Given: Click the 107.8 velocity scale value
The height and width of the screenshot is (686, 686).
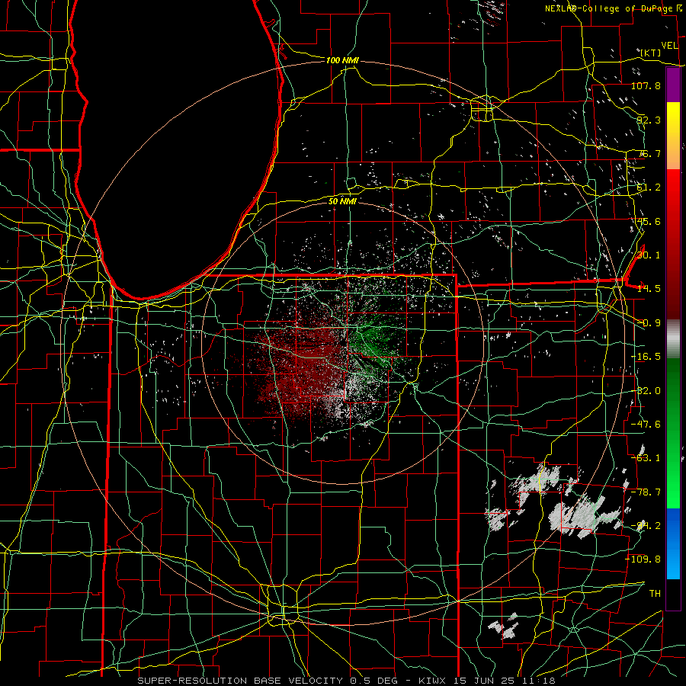Looking at the screenshot, I should point(646,85).
